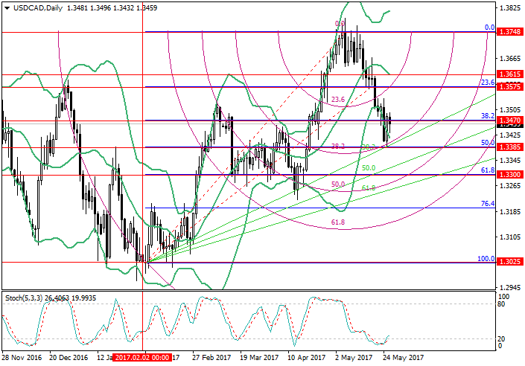
Task: Click the 1.3265 value on price axis
Action: click(510, 186)
